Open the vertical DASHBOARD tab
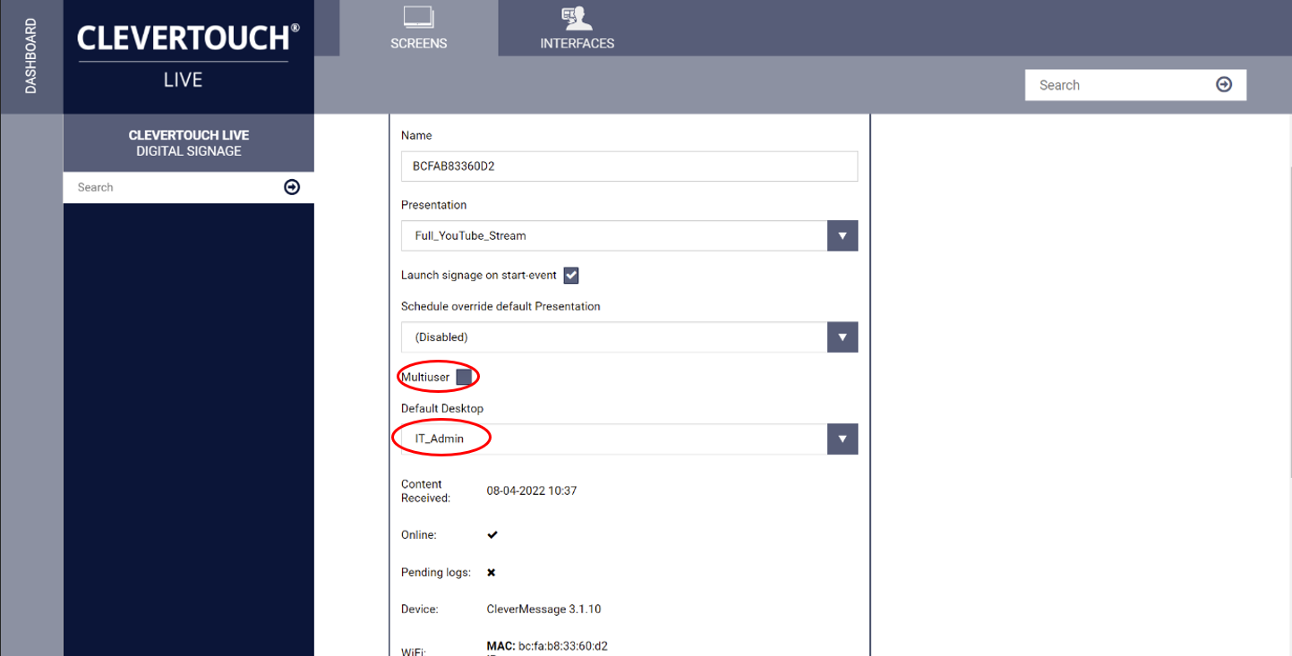This screenshot has width=1292, height=656. 31,56
